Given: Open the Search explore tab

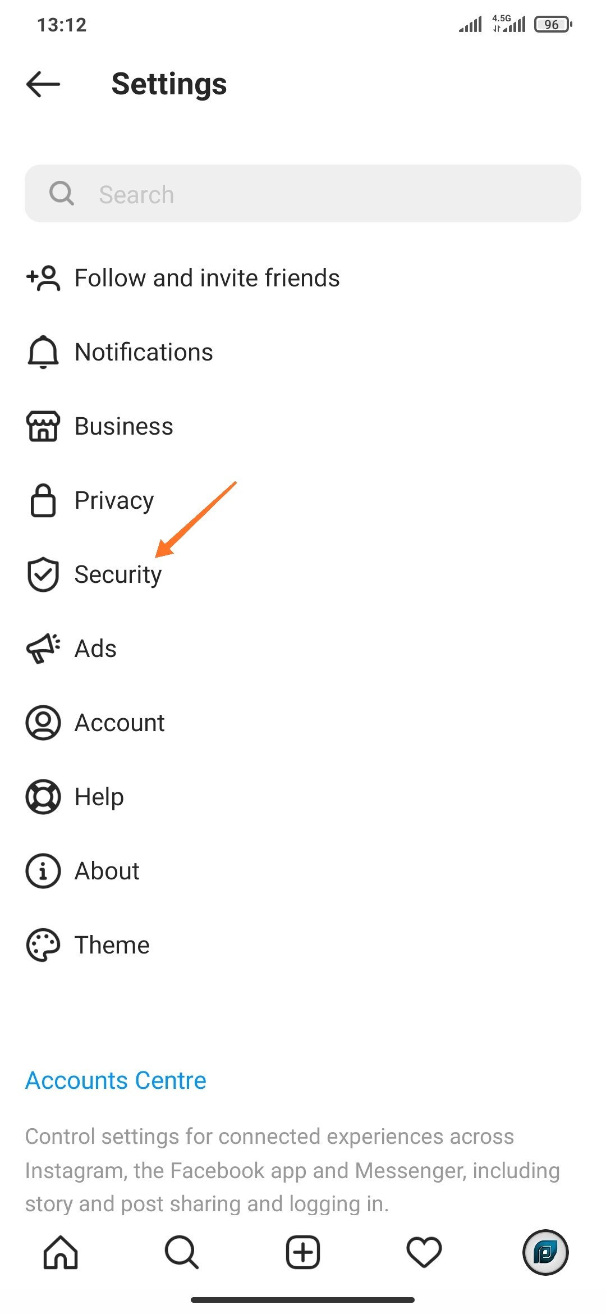Looking at the screenshot, I should (x=182, y=1252).
